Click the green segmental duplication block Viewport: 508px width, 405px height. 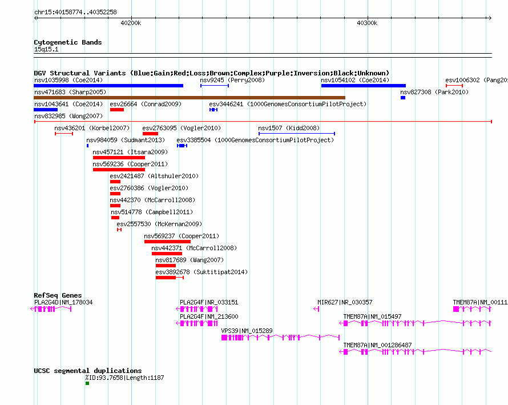pos(87,383)
